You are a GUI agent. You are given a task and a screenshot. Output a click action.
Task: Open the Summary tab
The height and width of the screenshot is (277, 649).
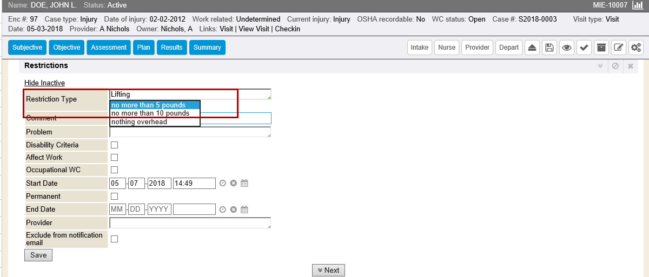pos(207,48)
